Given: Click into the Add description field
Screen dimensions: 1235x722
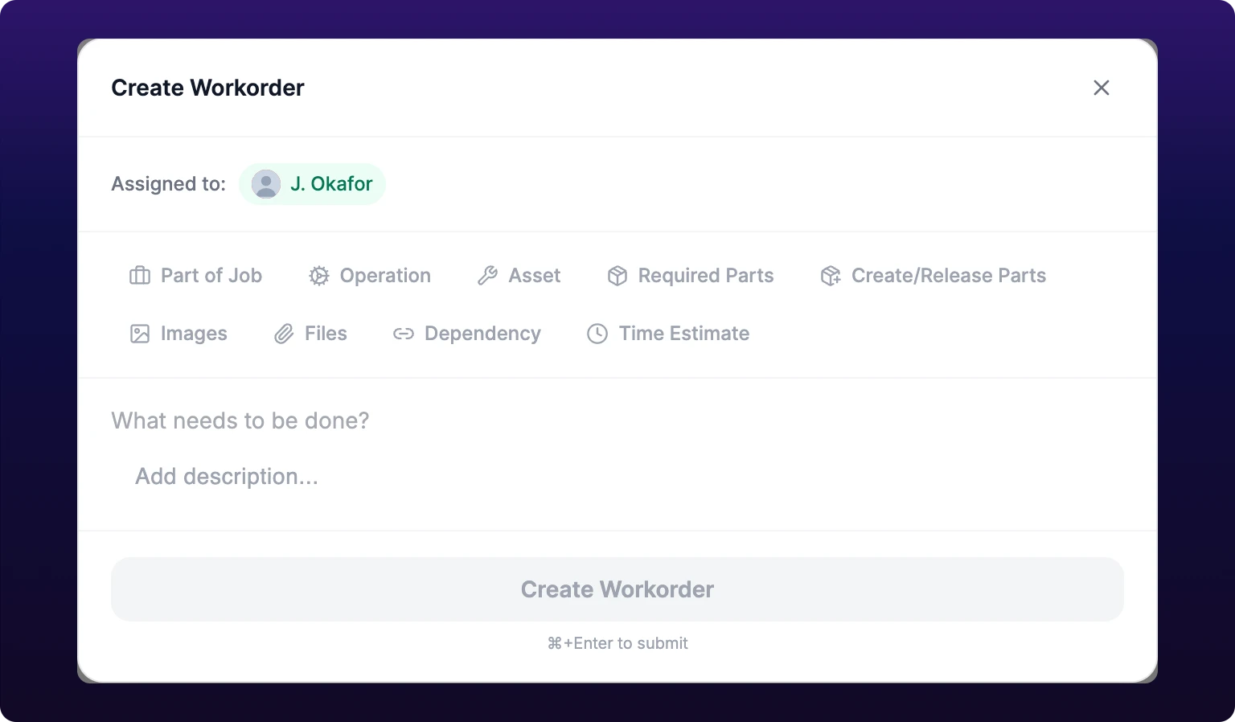Looking at the screenshot, I should tap(617, 477).
